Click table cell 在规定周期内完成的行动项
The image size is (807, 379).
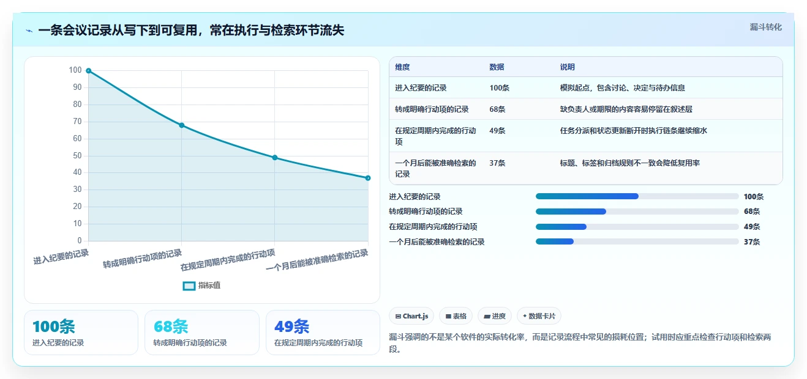pos(436,136)
